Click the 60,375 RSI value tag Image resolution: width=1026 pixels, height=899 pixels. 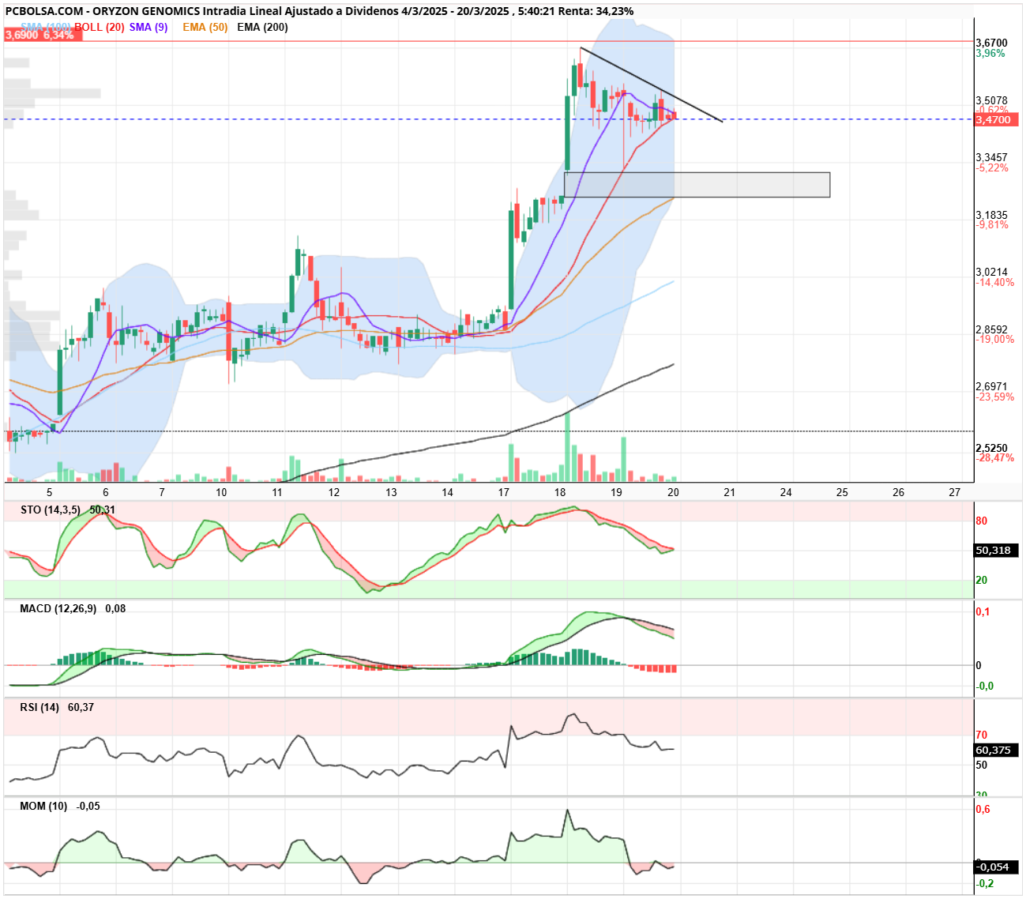click(x=997, y=750)
